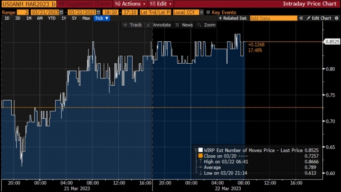The width and height of the screenshot is (341, 192).
Task: Collapse toolbar with double-chevron icon
Action: click(301, 18)
